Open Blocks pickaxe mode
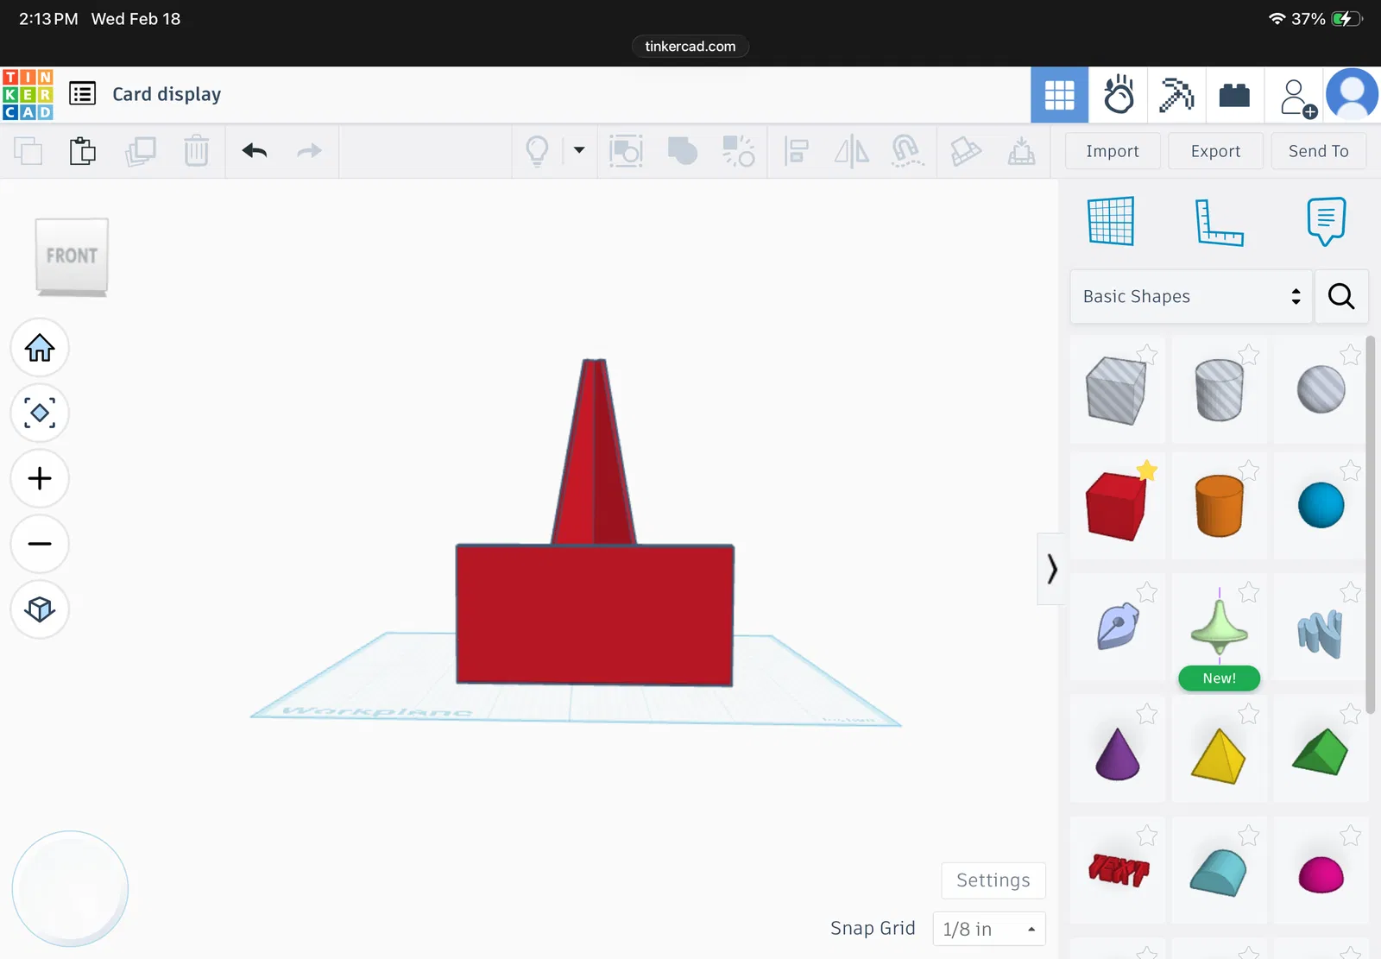This screenshot has width=1381, height=959. (1176, 95)
